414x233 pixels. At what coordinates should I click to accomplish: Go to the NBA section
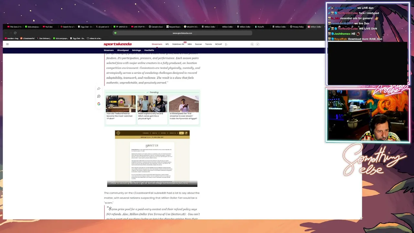190,44
